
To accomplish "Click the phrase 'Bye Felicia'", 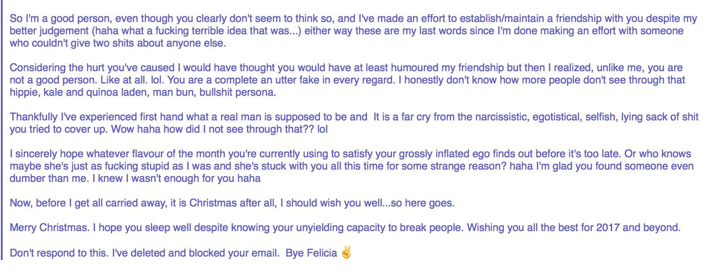I will pyautogui.click(x=311, y=253).
